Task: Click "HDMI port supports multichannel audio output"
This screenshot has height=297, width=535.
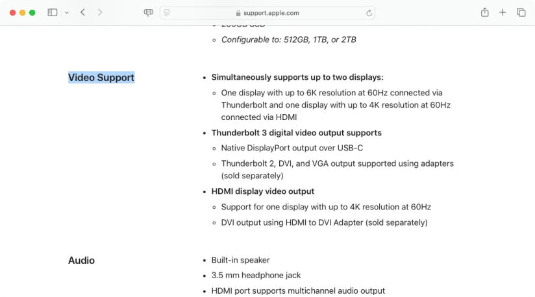Action: click(x=298, y=291)
